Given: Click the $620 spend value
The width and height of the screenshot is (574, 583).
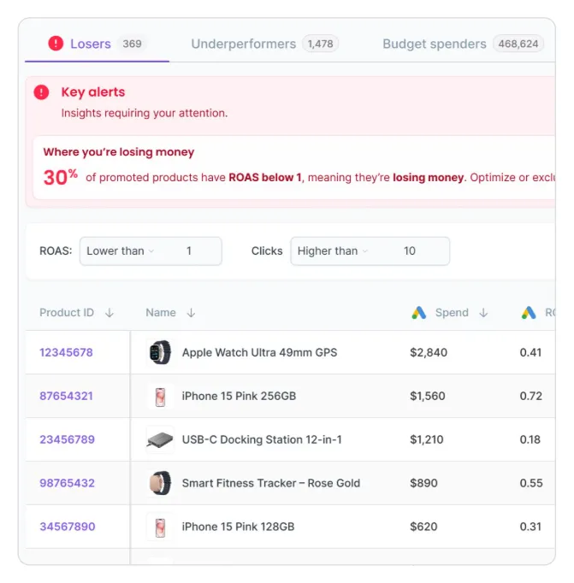Looking at the screenshot, I should [x=423, y=527].
